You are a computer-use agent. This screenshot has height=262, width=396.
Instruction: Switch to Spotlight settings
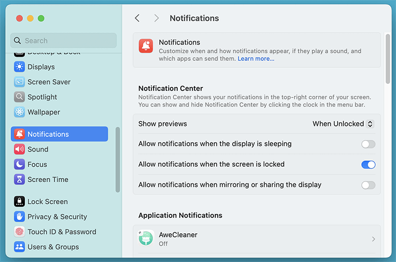(x=59, y=97)
